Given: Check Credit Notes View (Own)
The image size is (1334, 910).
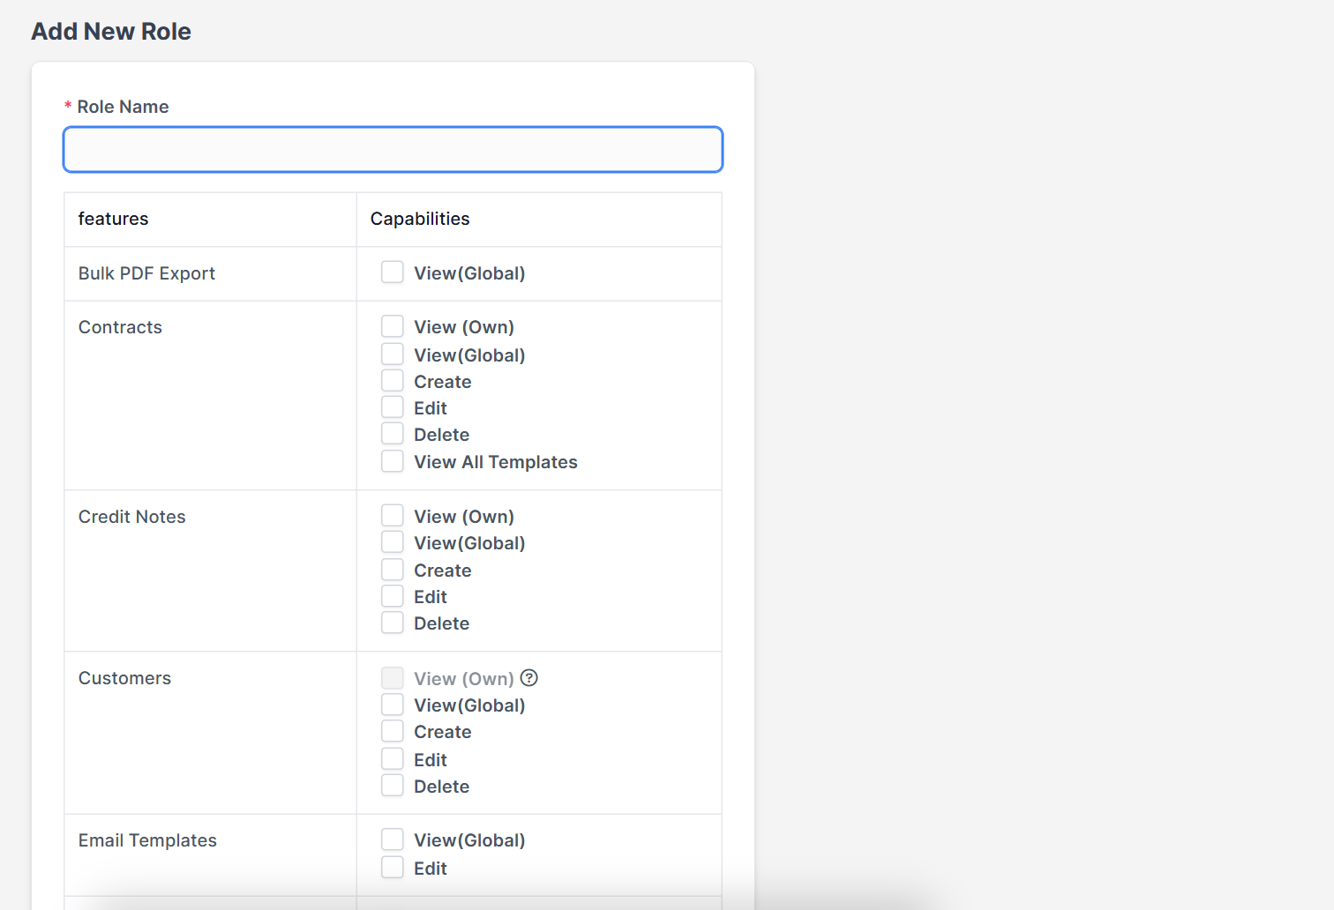Looking at the screenshot, I should 393,515.
